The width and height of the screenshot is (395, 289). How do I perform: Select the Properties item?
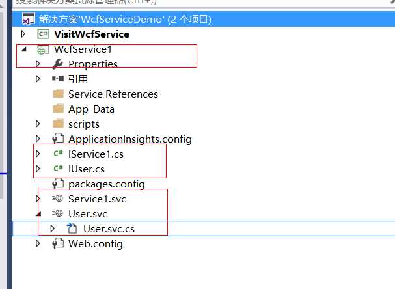[x=93, y=64]
